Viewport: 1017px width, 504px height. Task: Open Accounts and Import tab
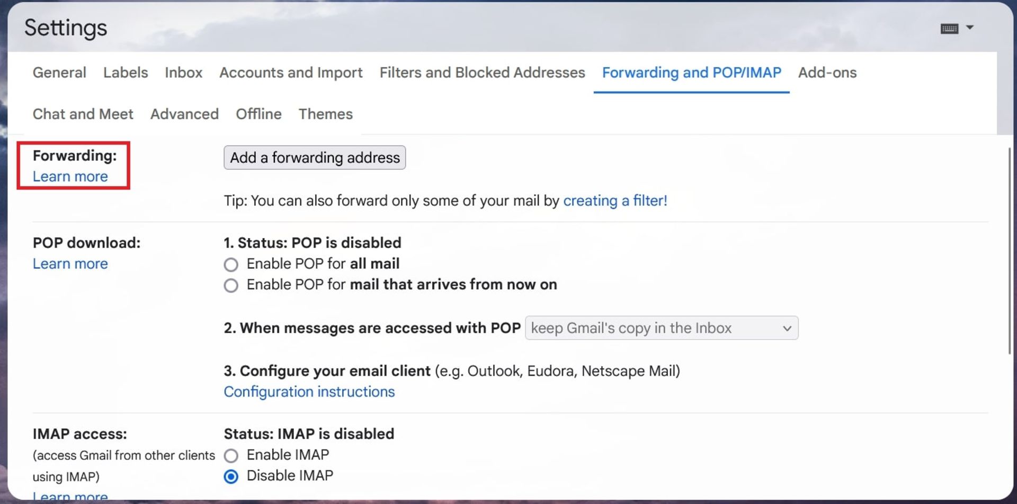point(291,73)
